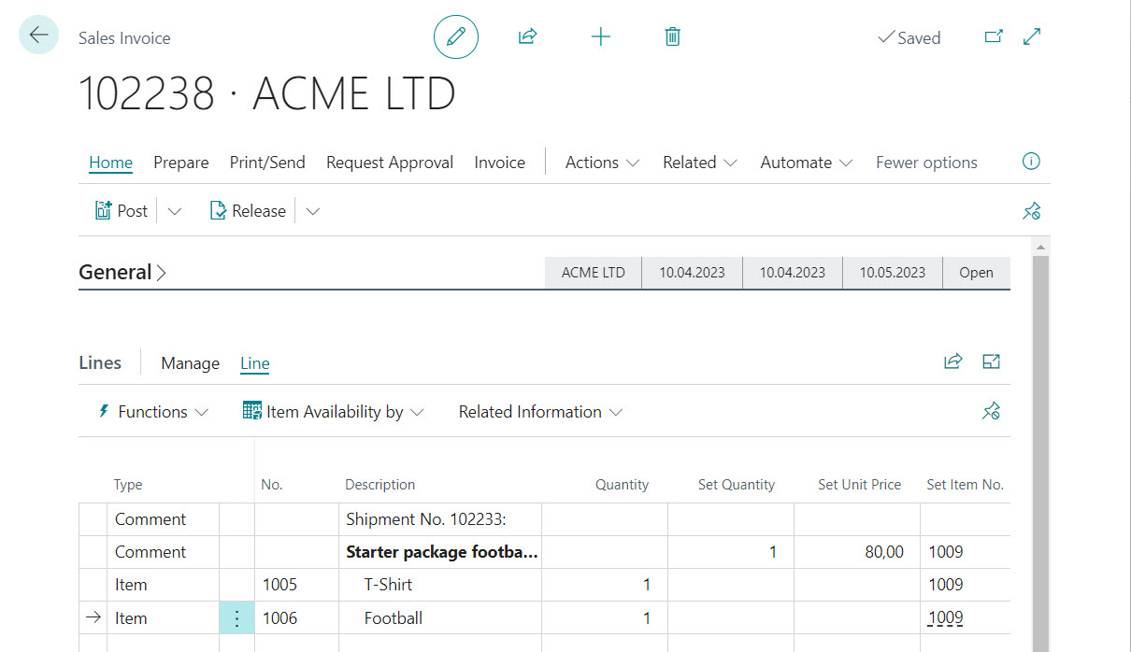Click the Release button
The height and width of the screenshot is (652, 1131).
pos(249,210)
